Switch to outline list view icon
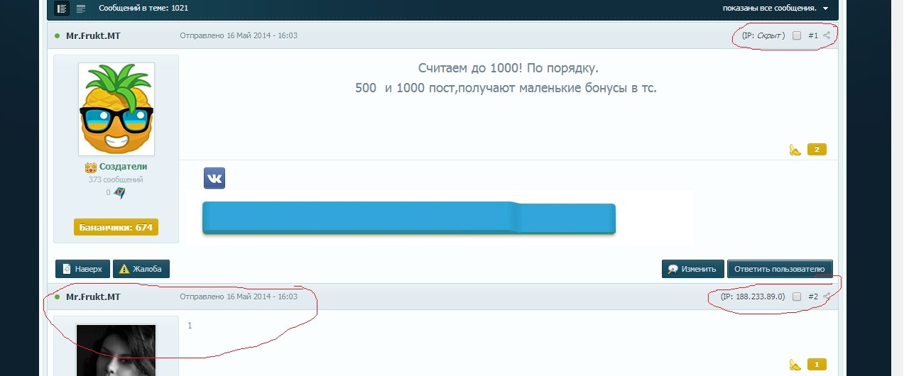 point(81,9)
